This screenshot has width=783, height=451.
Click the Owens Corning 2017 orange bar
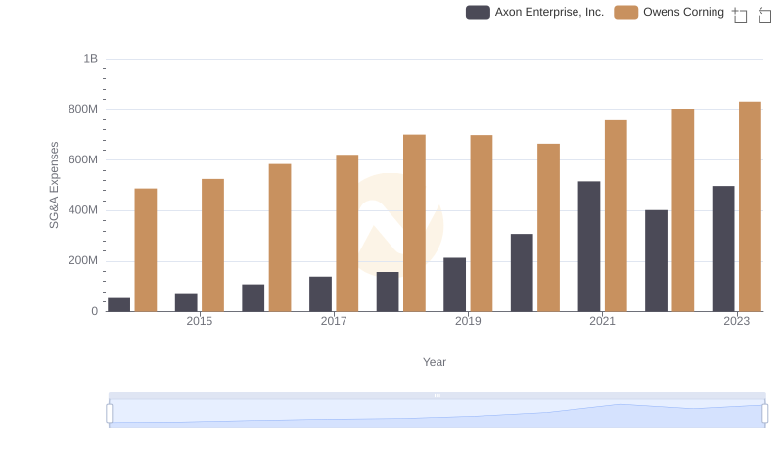(x=347, y=233)
